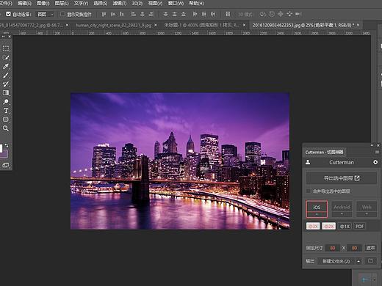382x286 pixels.
Task: Expand the arrow under the iOS option
Action: pos(317,214)
